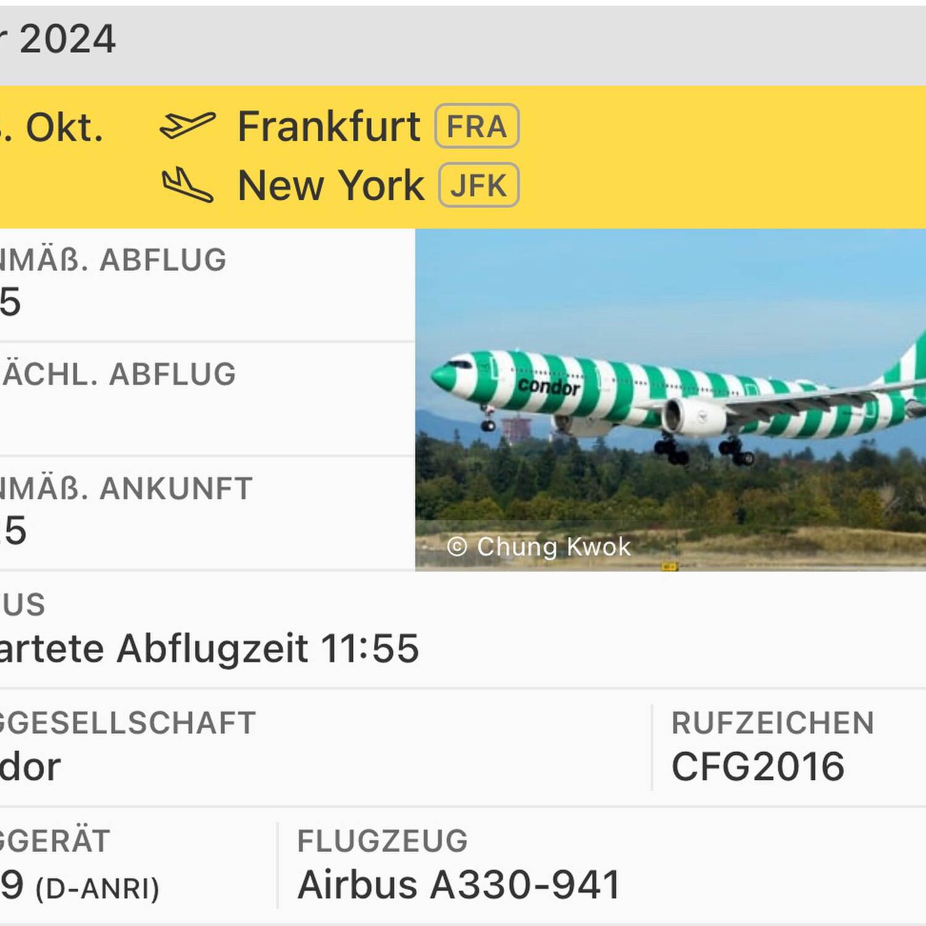Click the arrival landing airplane icon
This screenshot has width=926, height=926.
(x=188, y=185)
